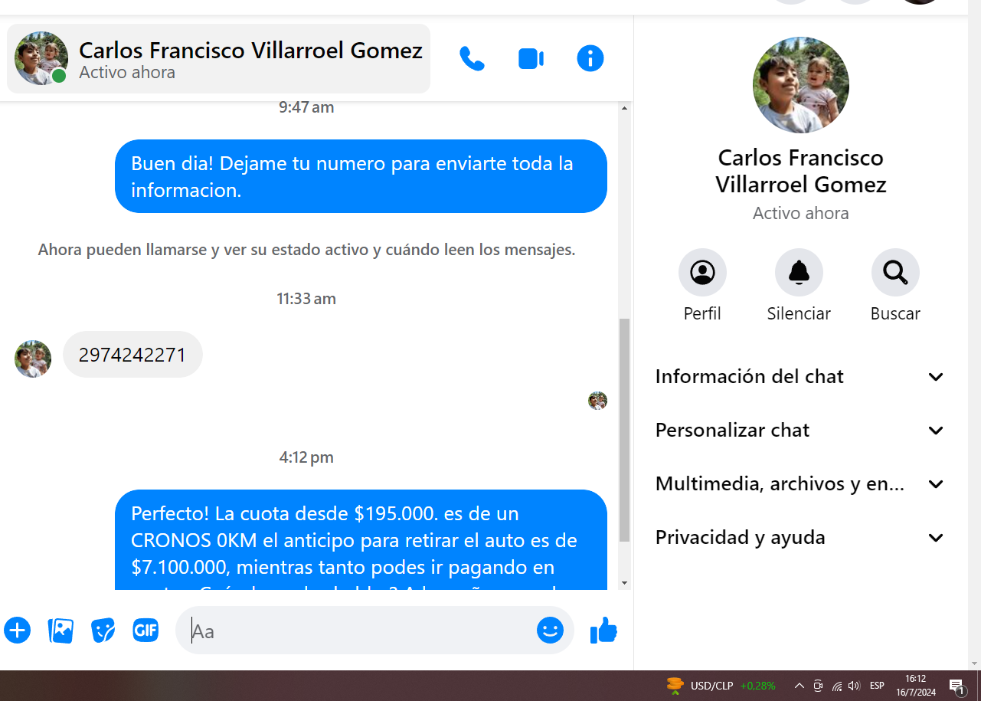Open the Windows notification center icon

(956, 686)
